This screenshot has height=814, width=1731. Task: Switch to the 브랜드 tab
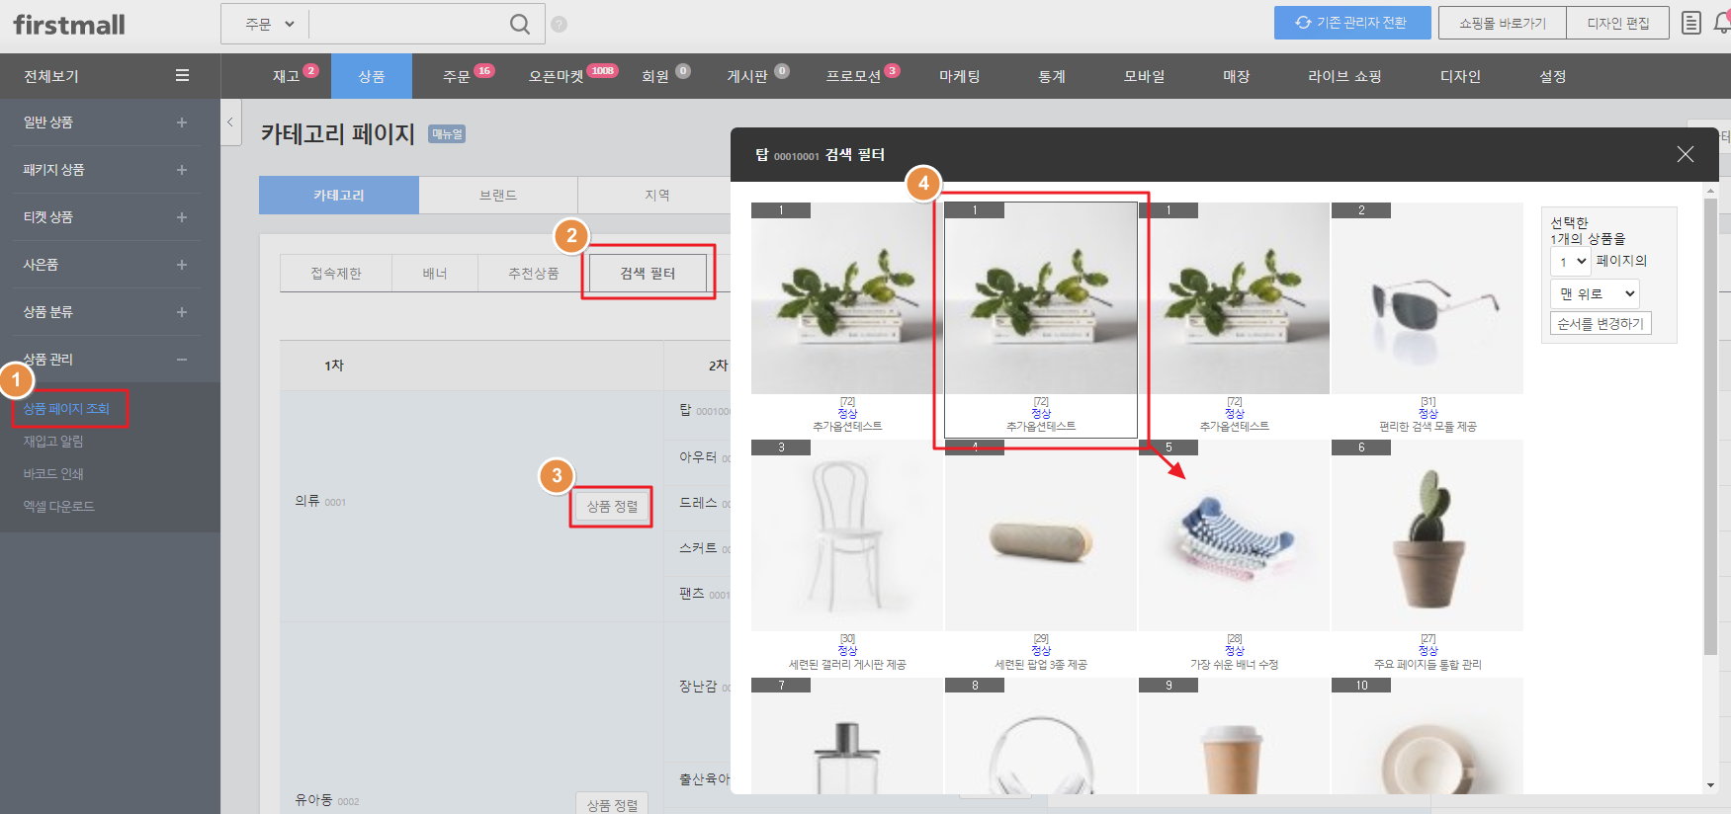498,196
